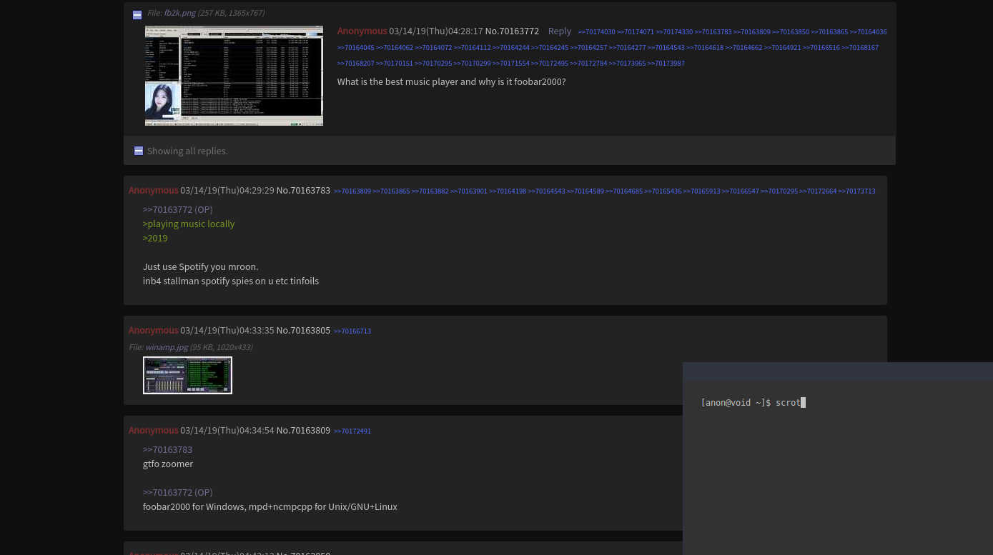Follow backlink >>70166713 next to post 70163805
This screenshot has width=993, height=555.
tap(352, 331)
